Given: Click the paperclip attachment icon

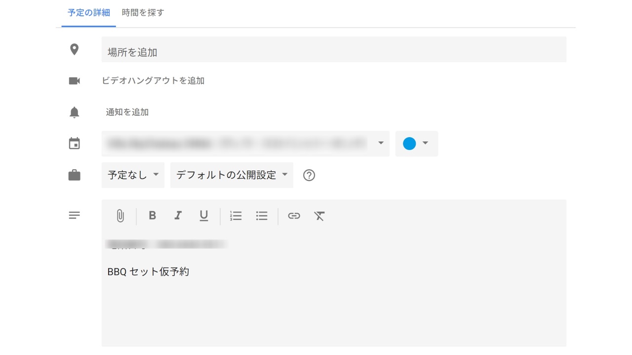Looking at the screenshot, I should pyautogui.click(x=120, y=216).
